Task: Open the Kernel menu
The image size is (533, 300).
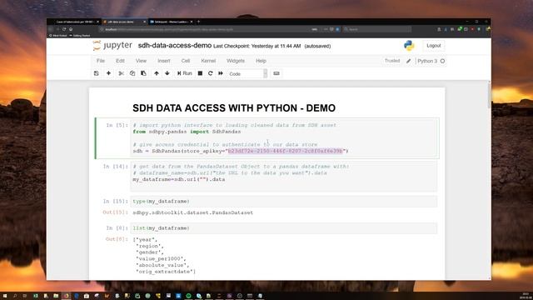Action: click(208, 61)
